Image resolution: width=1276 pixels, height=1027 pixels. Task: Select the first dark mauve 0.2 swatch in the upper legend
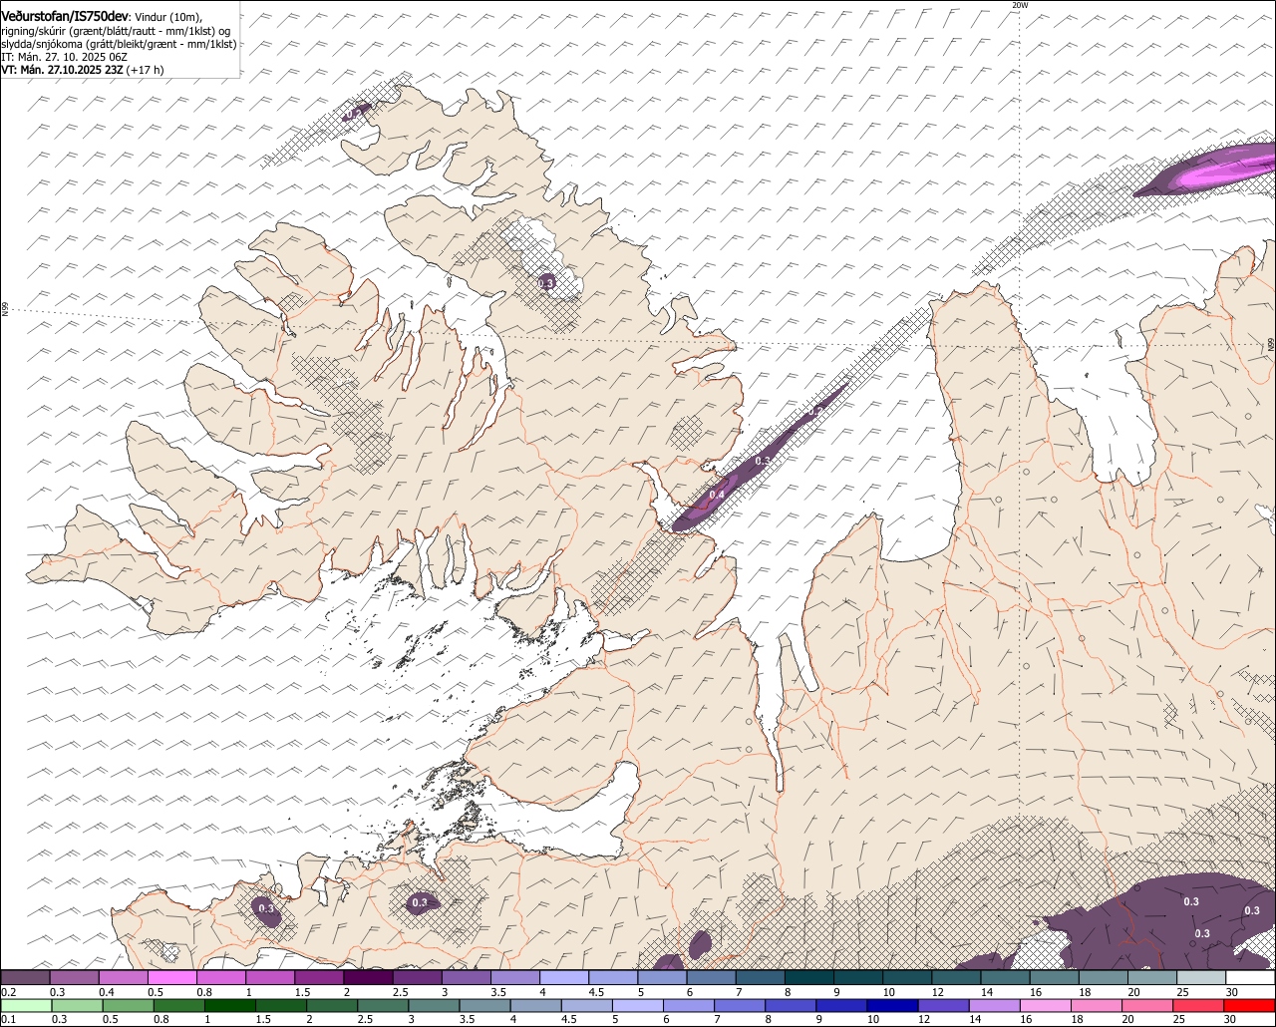click(x=25, y=977)
